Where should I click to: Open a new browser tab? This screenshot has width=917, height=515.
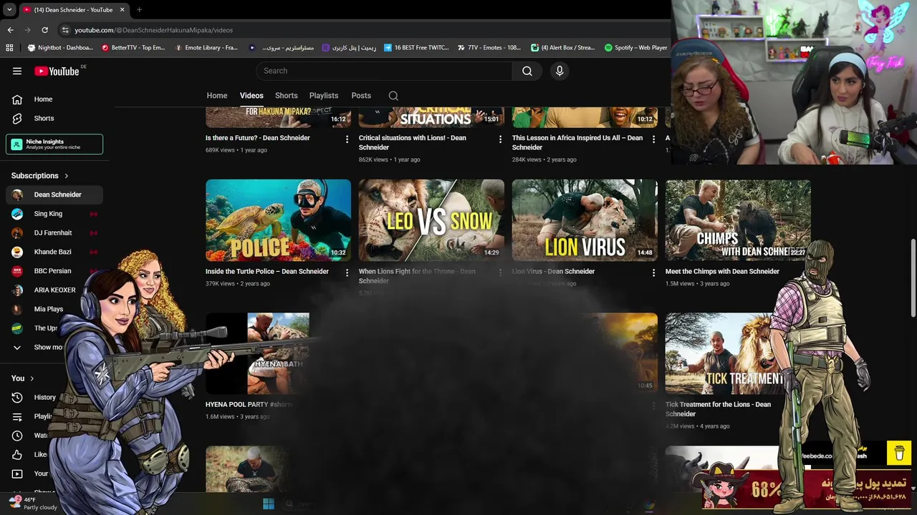pos(139,10)
